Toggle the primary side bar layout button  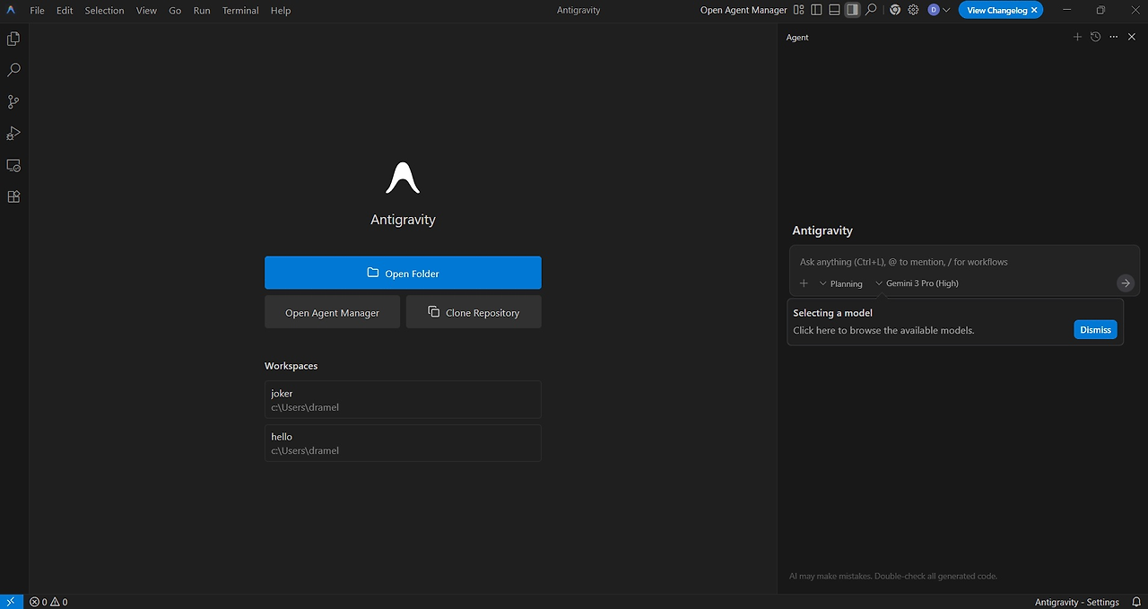point(816,10)
